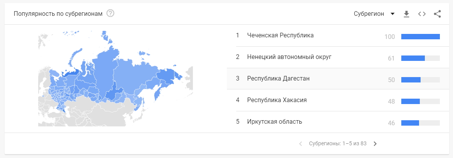Go to next page of subregions
The image size is (453, 158).
[375, 144]
